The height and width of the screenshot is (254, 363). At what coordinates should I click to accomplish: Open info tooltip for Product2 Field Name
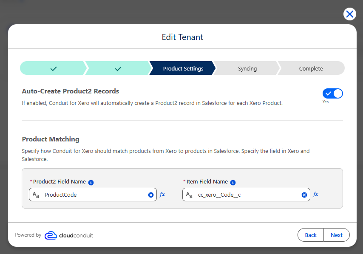[91, 183]
